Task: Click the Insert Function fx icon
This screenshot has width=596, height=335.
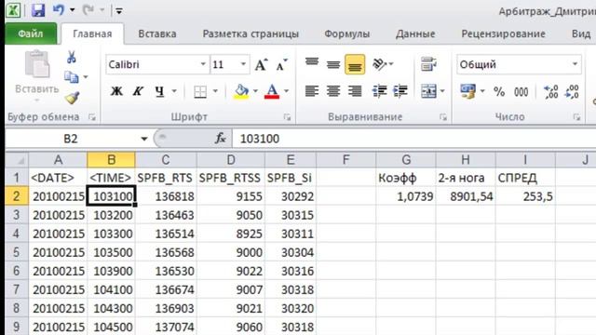Action: click(x=221, y=139)
